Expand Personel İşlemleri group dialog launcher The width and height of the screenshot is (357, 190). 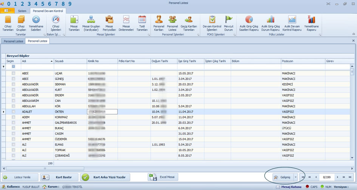pyautogui.click(x=198, y=35)
